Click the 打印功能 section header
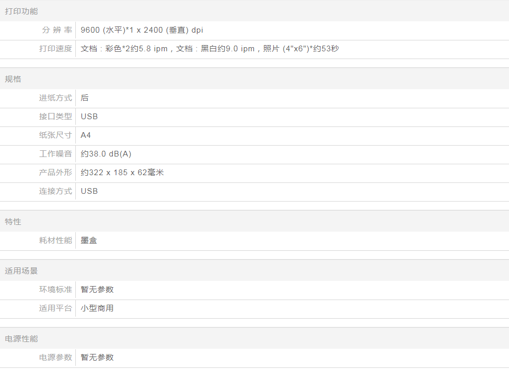The image size is (509, 370). (x=21, y=11)
